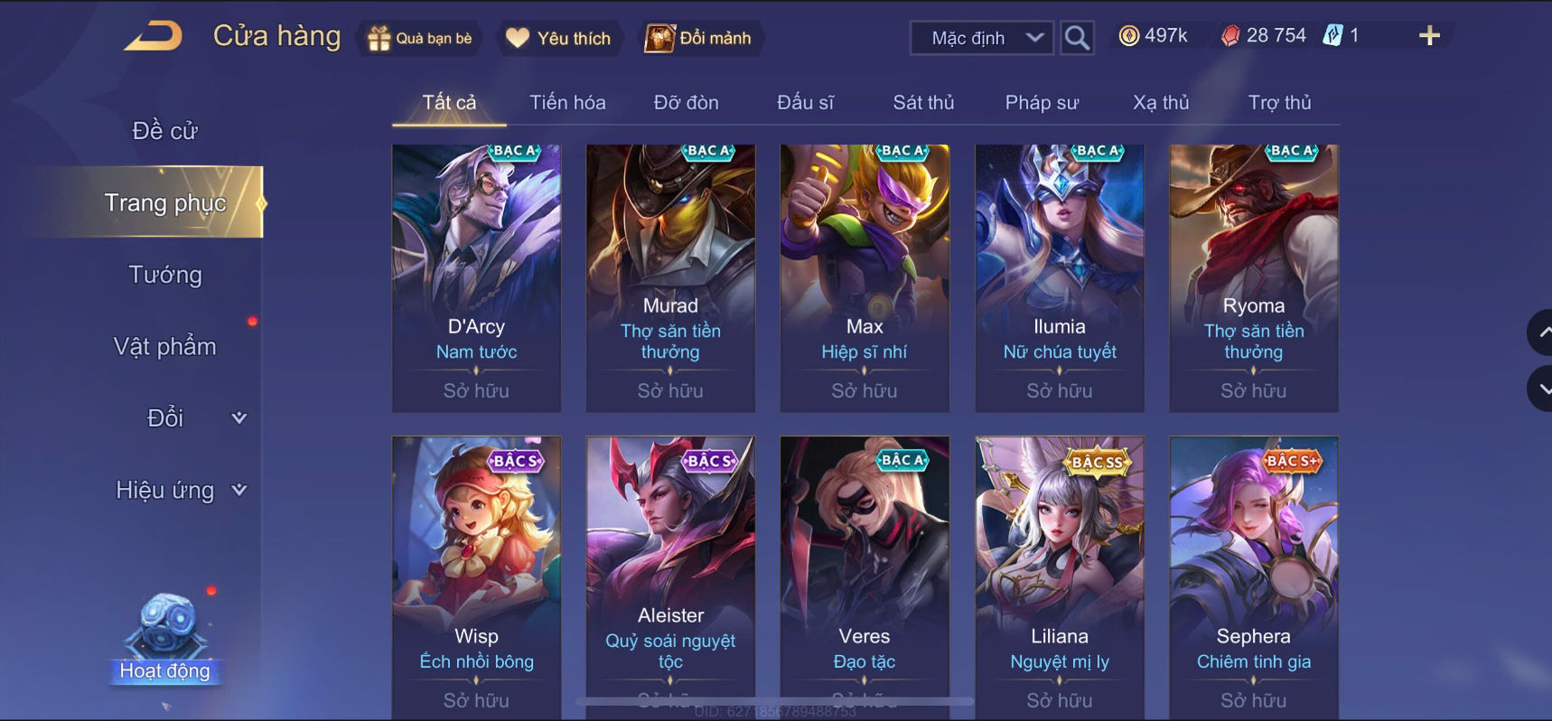This screenshot has height=721, width=1552.
Task: Open the D'Arcy Nam tước skin card
Action: coord(476,278)
